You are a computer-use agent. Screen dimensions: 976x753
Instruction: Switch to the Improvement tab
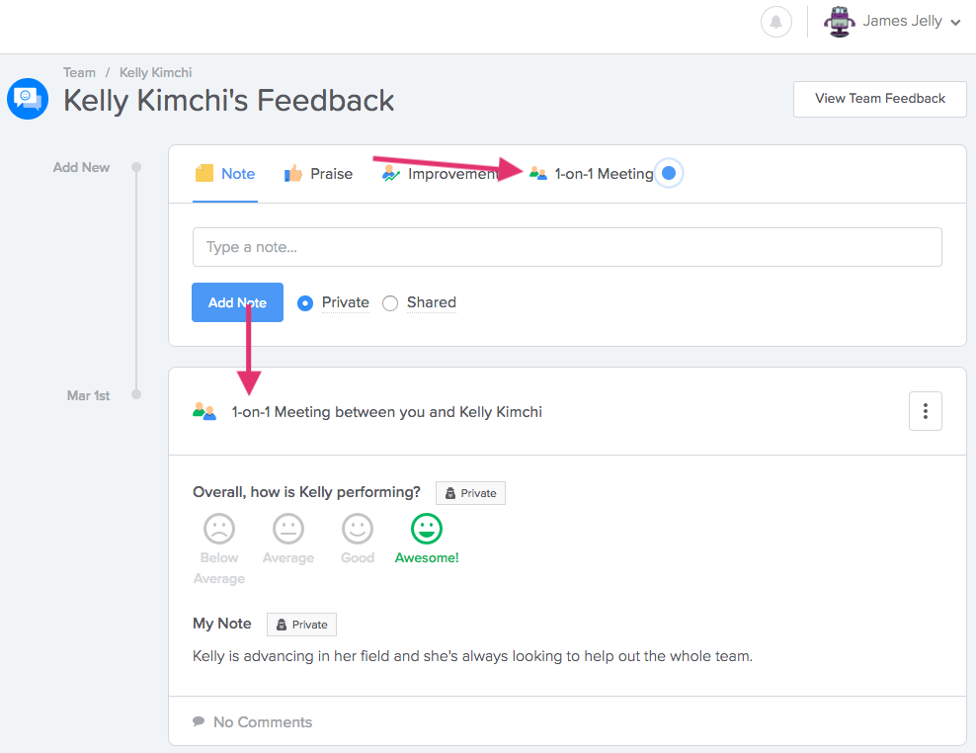pos(440,174)
